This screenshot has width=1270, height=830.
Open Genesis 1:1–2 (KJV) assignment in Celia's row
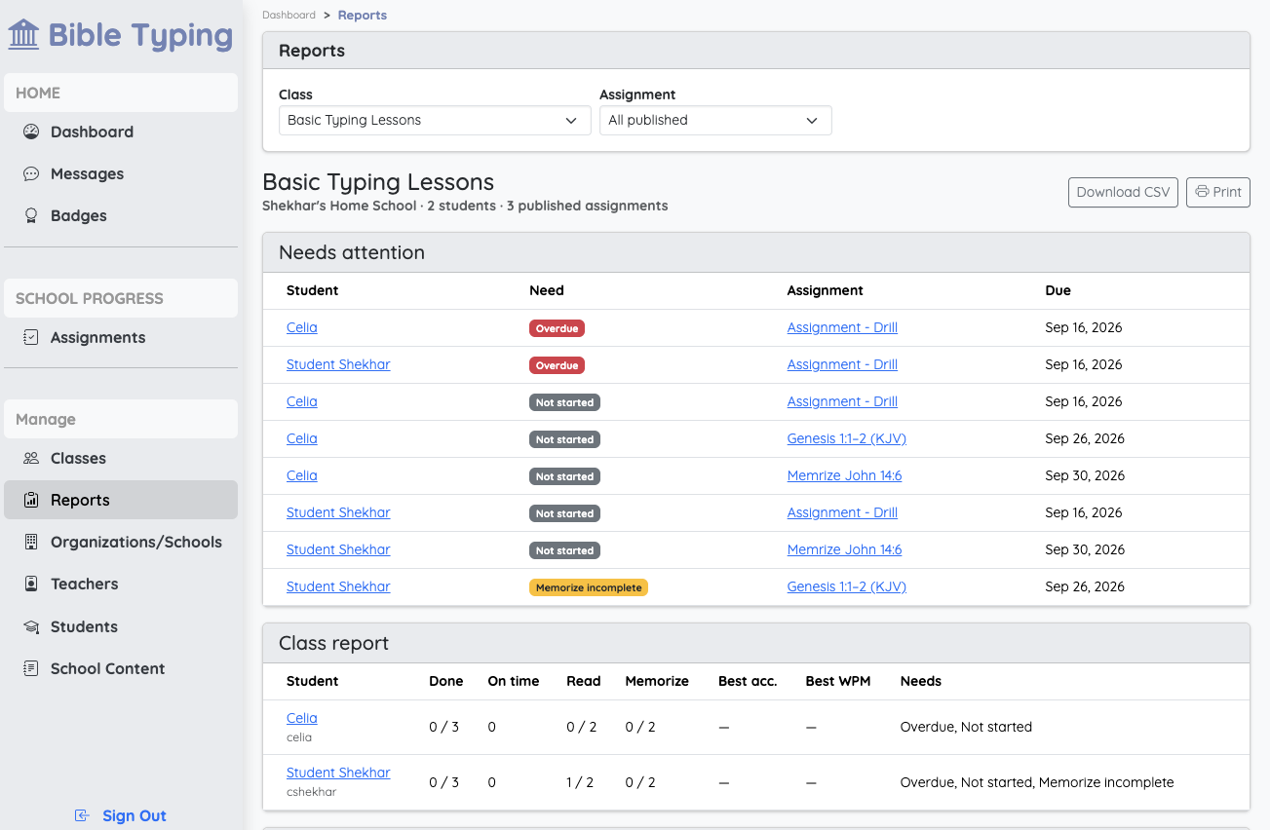pos(847,438)
